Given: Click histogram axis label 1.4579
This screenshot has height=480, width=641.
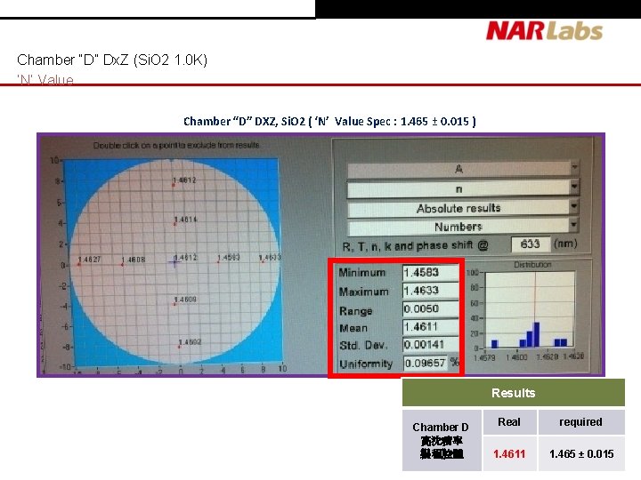Looking at the screenshot, I should pos(484,357).
